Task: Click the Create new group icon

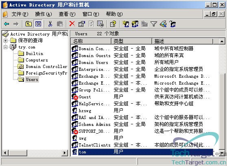Action: coord(135,24)
